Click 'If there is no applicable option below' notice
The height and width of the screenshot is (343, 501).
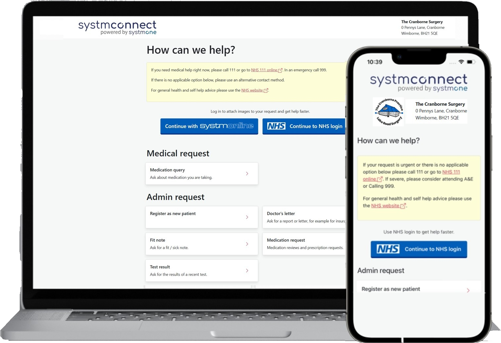click(218, 80)
